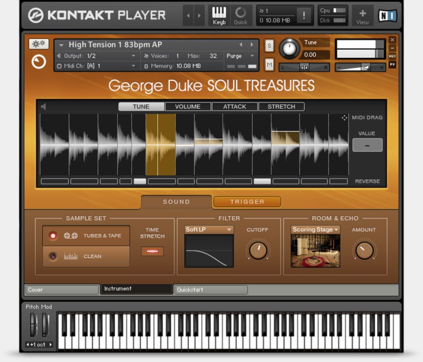The width and height of the screenshot is (423, 362).
Task: Open instrument options snowflake icon
Action: pos(39,44)
